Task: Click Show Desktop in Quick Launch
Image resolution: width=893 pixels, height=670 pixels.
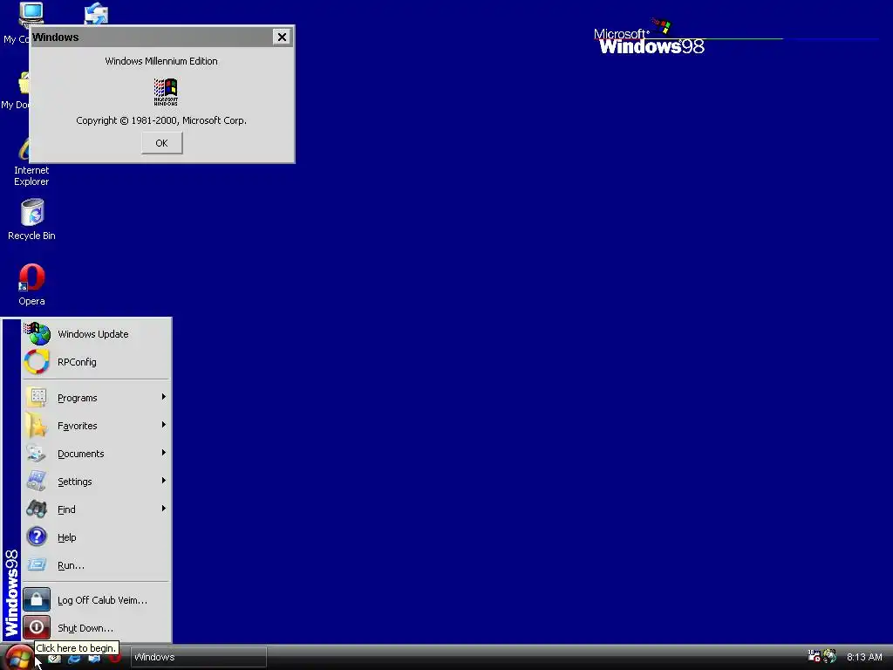Action: [x=54, y=658]
